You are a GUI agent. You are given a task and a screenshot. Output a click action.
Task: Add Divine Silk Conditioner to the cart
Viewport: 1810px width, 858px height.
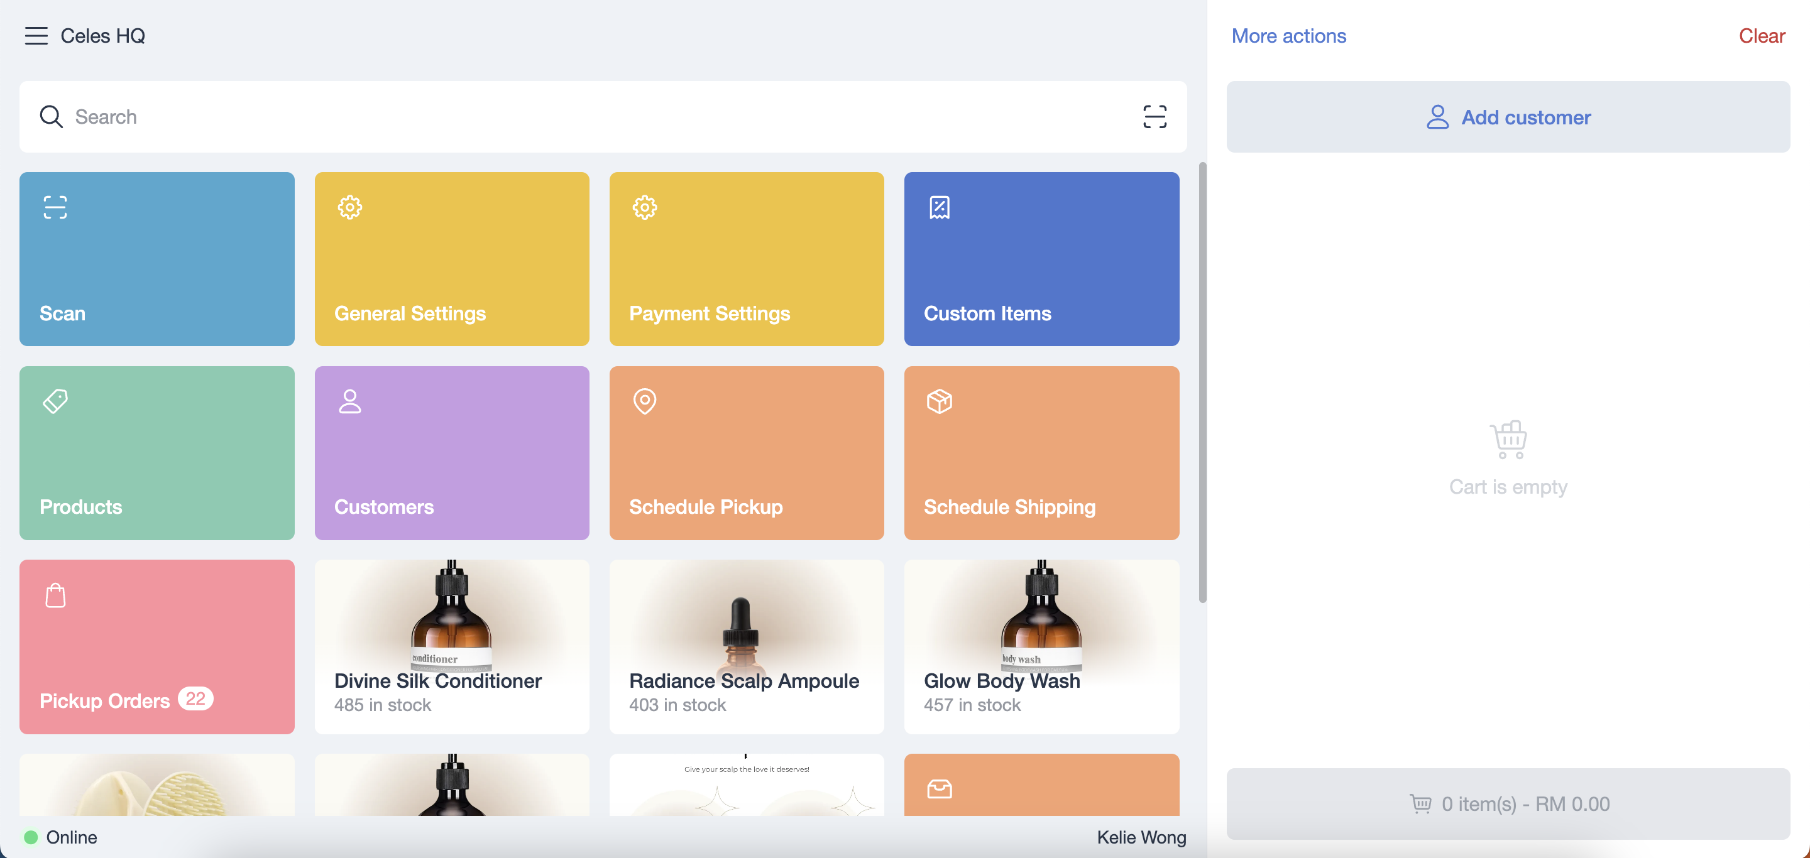(x=452, y=646)
